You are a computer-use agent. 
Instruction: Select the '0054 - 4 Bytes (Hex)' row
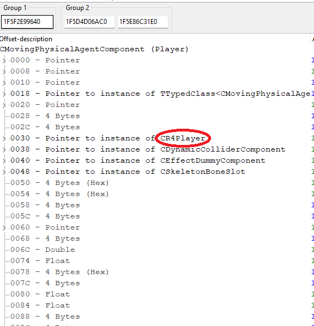point(60,194)
